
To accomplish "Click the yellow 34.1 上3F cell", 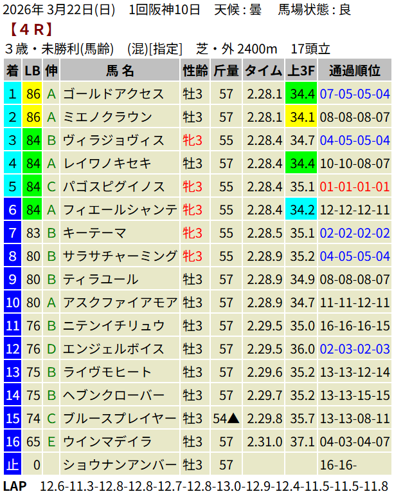I will [301, 117].
